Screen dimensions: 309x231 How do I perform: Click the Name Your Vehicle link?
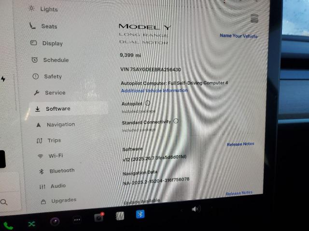[x=239, y=36]
